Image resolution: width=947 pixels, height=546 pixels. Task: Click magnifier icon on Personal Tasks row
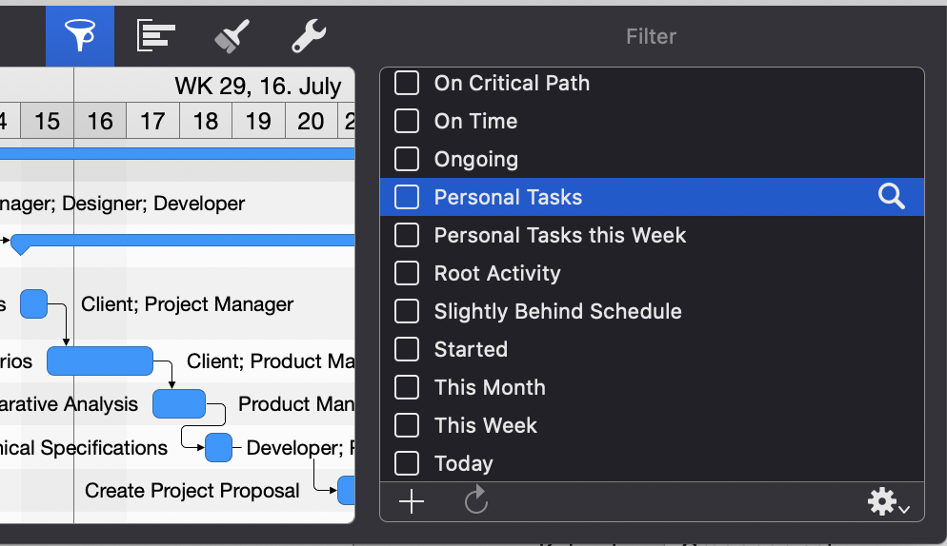(x=891, y=197)
